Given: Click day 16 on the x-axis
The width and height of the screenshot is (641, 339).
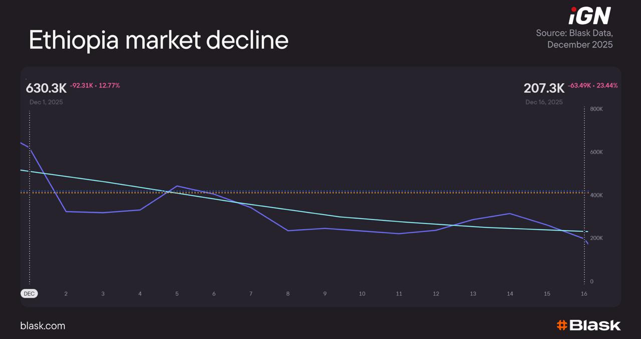Looking at the screenshot, I should [x=584, y=294].
